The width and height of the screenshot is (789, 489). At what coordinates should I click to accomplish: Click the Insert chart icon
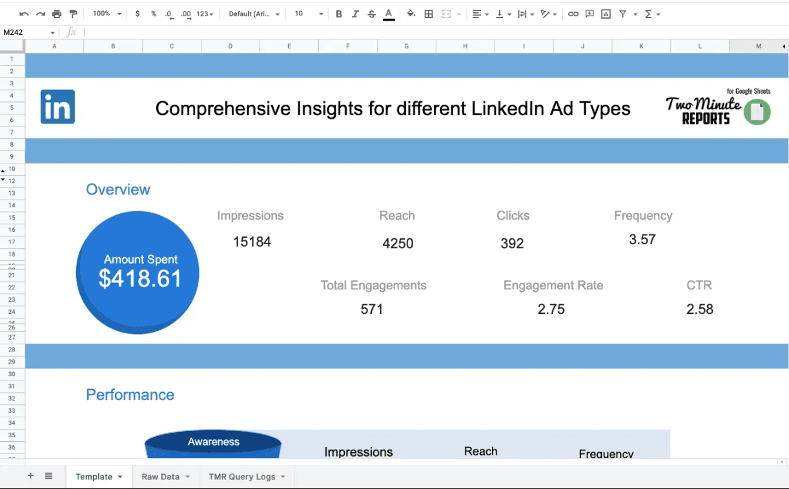pos(606,13)
